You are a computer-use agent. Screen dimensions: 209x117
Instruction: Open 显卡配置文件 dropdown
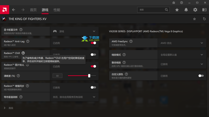click(x=74, y=31)
